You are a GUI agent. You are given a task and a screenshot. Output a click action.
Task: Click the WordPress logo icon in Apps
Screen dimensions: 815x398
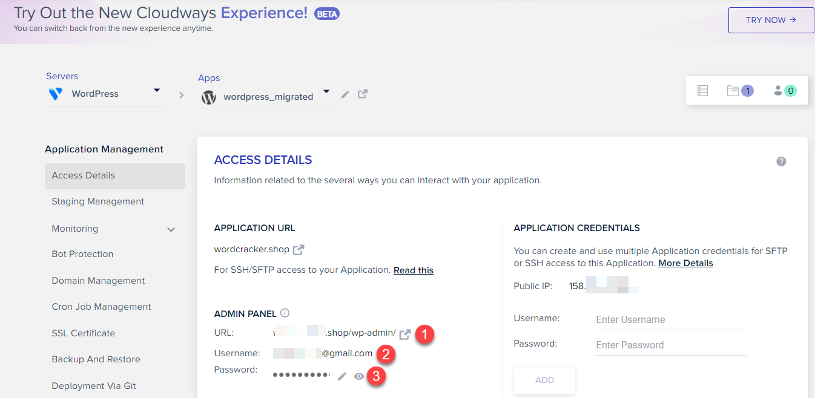coord(209,97)
